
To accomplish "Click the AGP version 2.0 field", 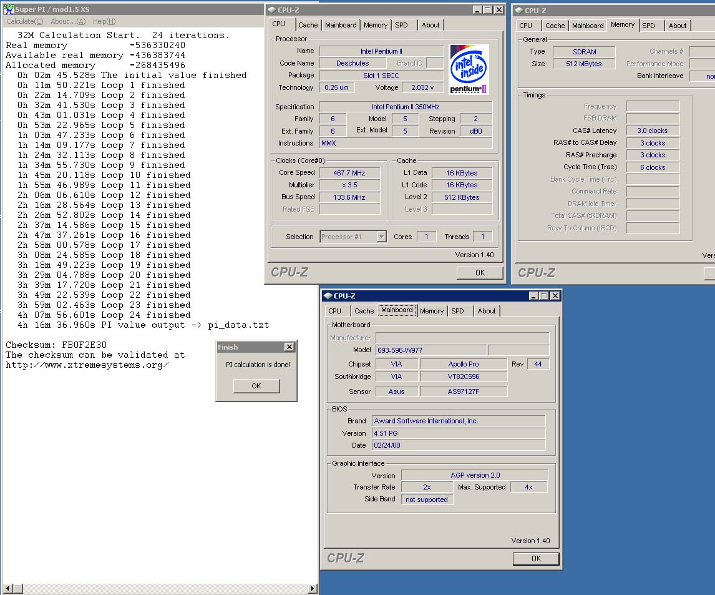I will pyautogui.click(x=475, y=475).
